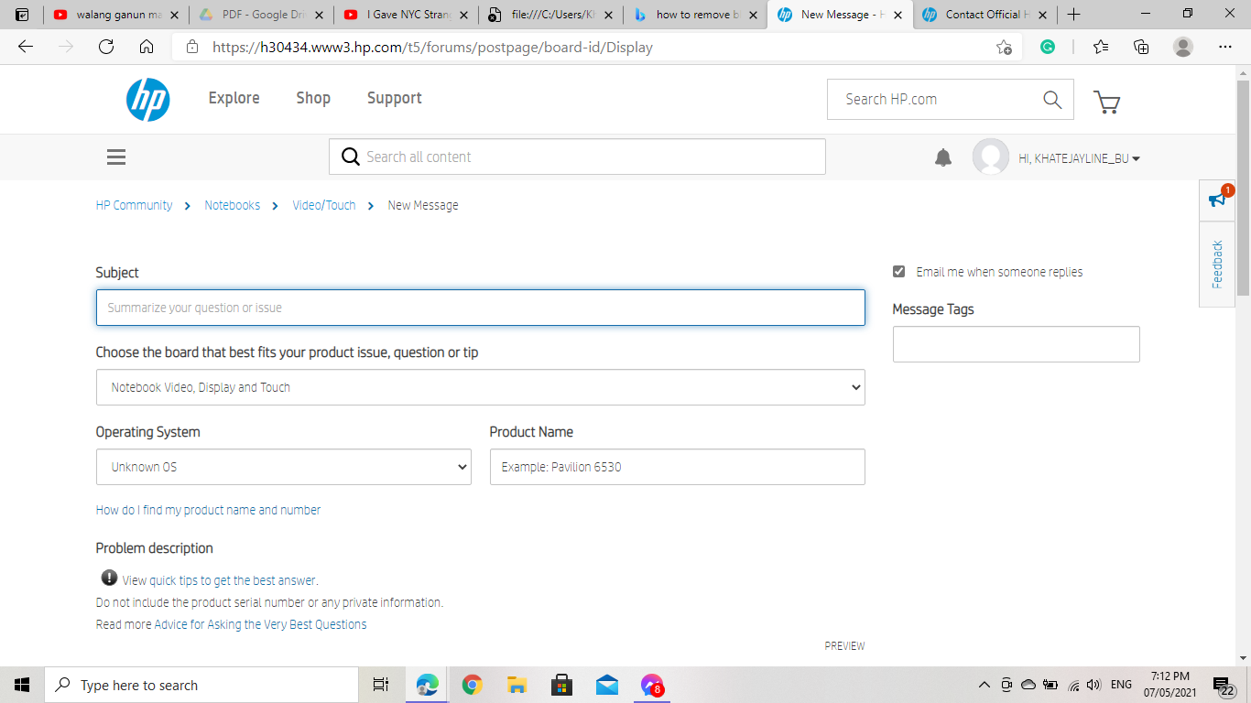Open Mail app from taskbar
The width and height of the screenshot is (1251, 703).
606,685
